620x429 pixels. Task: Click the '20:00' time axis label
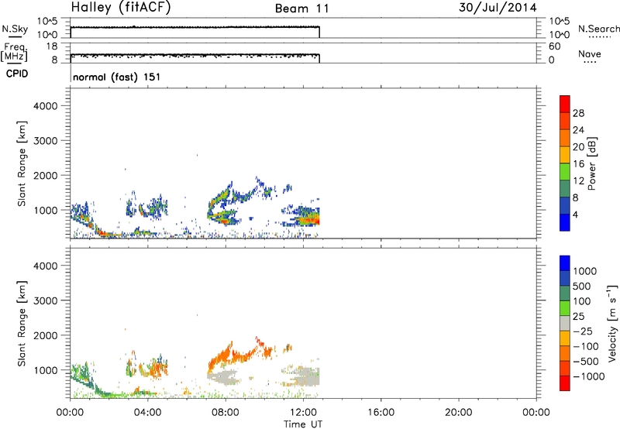[x=458, y=413]
